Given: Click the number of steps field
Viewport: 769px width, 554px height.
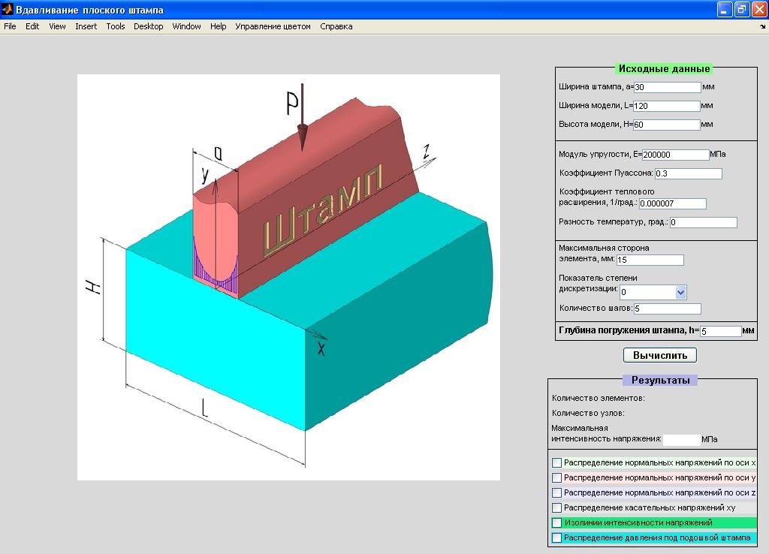Looking at the screenshot, I should tap(667, 309).
